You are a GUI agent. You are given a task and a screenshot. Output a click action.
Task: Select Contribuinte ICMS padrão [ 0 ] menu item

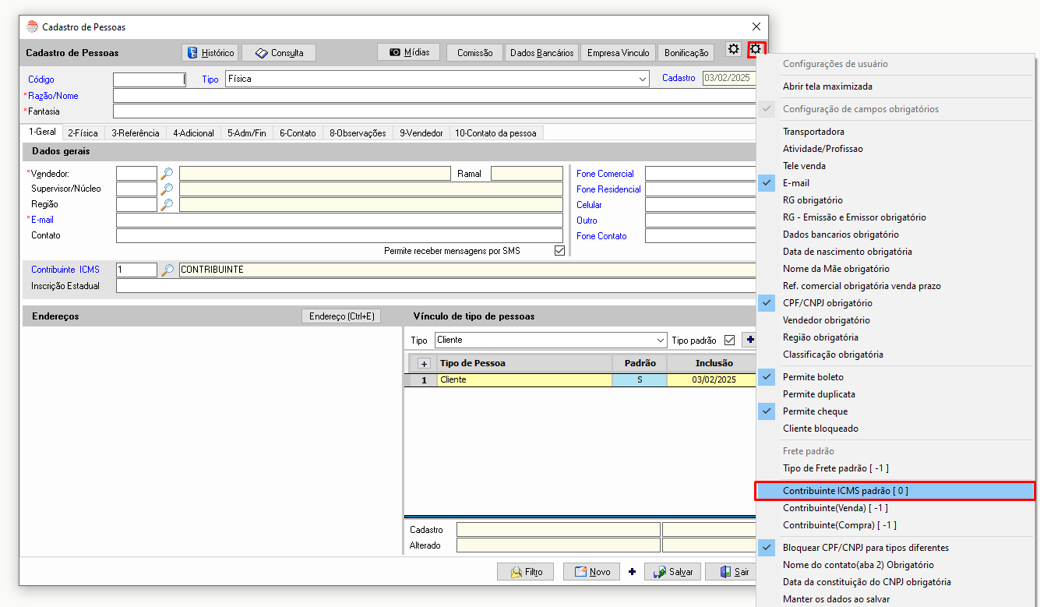tap(895, 491)
